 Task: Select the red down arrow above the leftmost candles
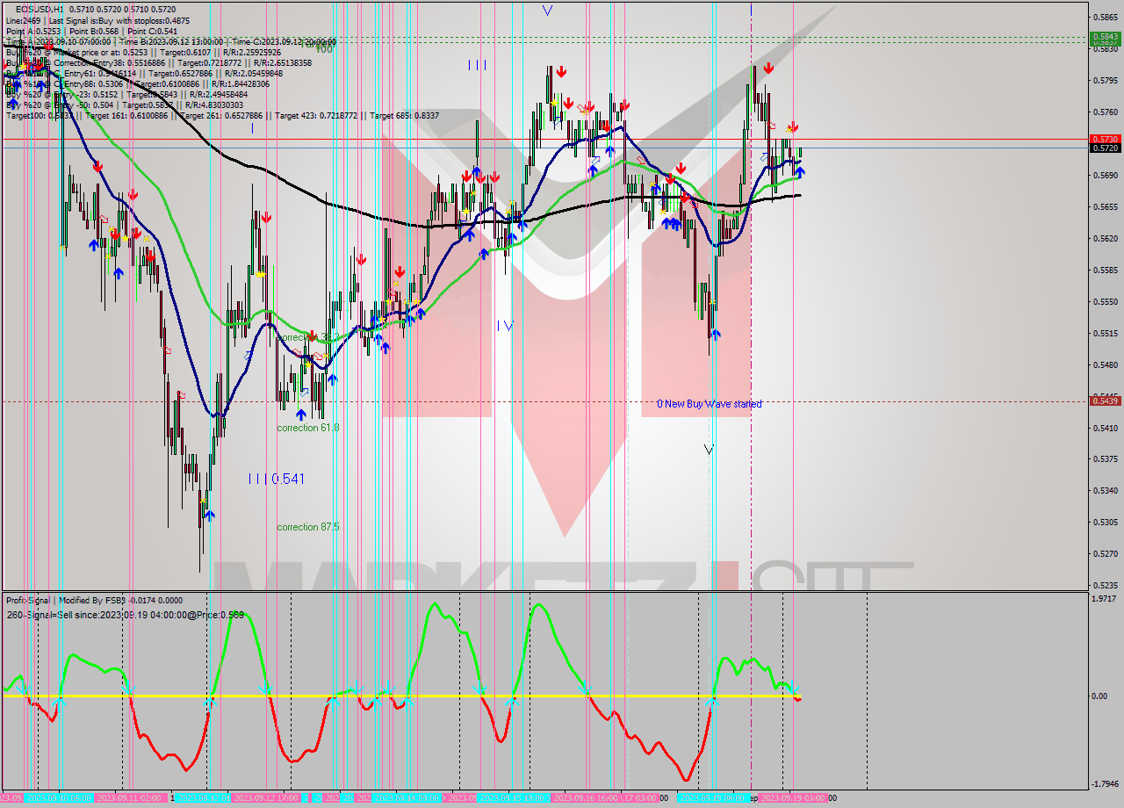97,164
